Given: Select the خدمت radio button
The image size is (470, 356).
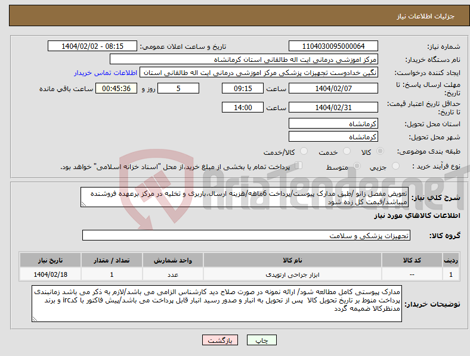Looking at the screenshot, I should [347, 151].
